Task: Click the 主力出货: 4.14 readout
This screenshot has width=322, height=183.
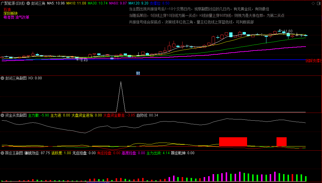Action: tap(158, 153)
